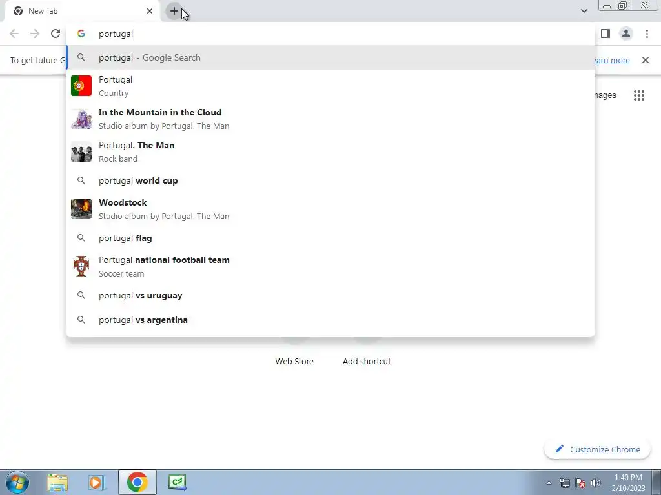Click the back navigation arrow
The image size is (661, 495).
click(14, 34)
